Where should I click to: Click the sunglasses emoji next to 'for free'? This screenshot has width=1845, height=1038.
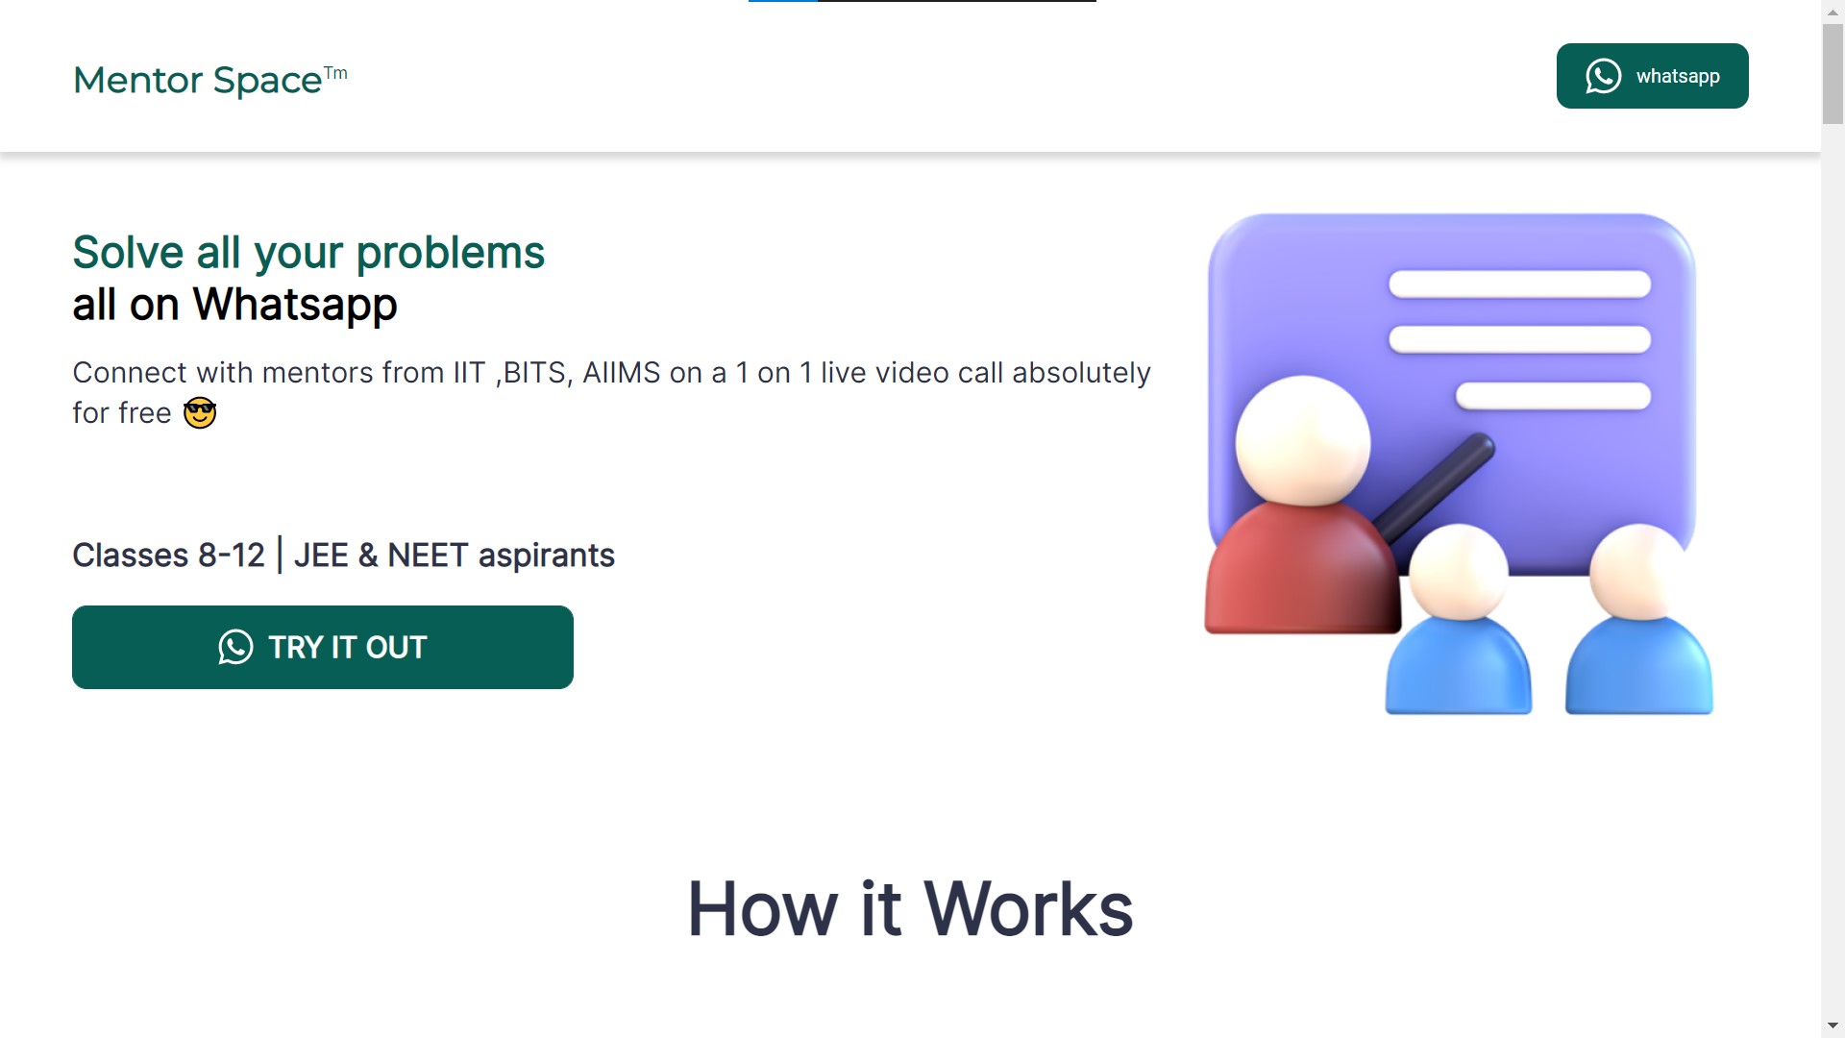tap(199, 412)
